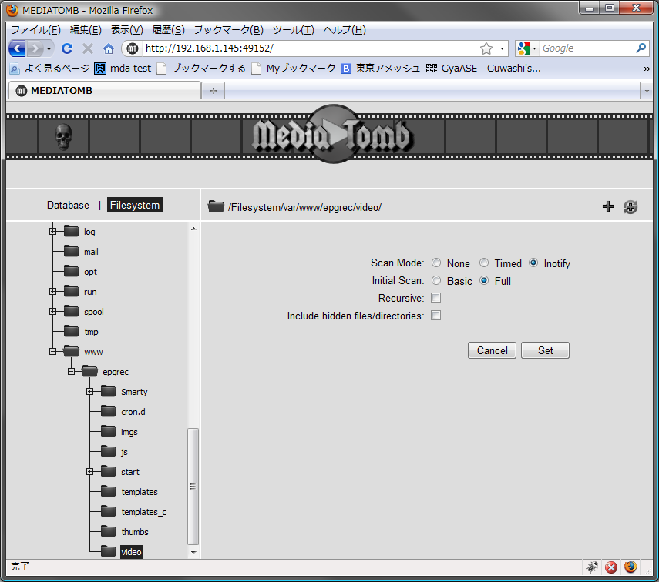Reload the current page
659x582 pixels.
coord(67,48)
